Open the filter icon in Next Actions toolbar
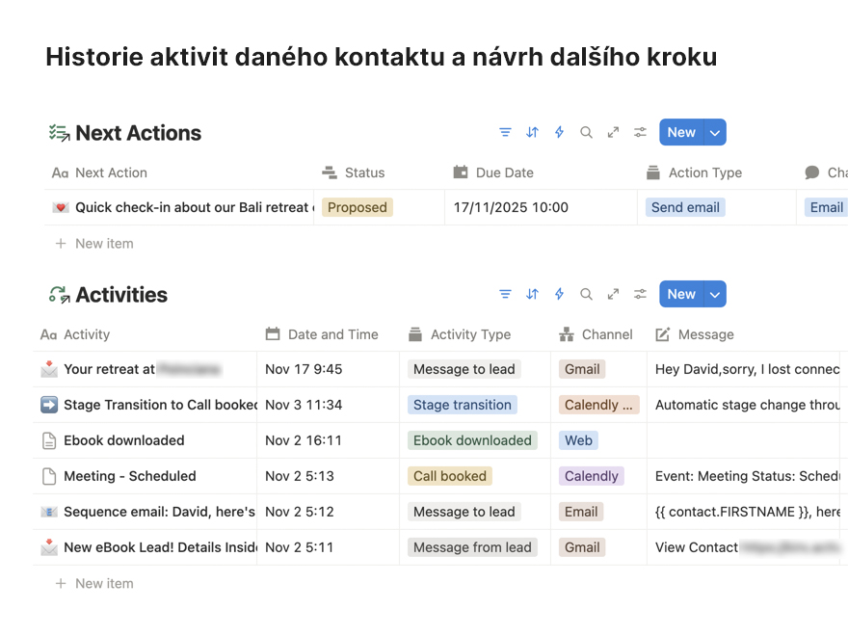Viewport: 848px width, 636px height. click(x=505, y=133)
